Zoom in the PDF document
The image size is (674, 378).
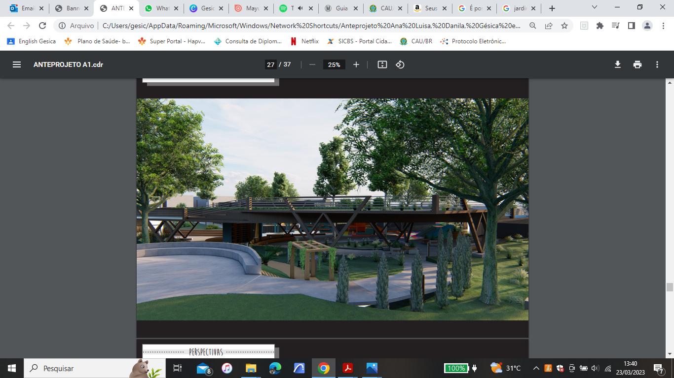[x=356, y=64]
